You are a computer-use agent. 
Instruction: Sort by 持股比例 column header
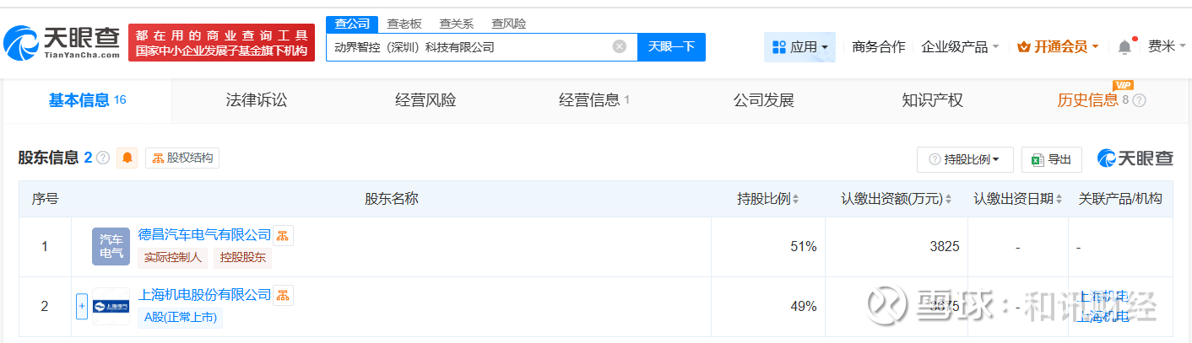point(768,199)
